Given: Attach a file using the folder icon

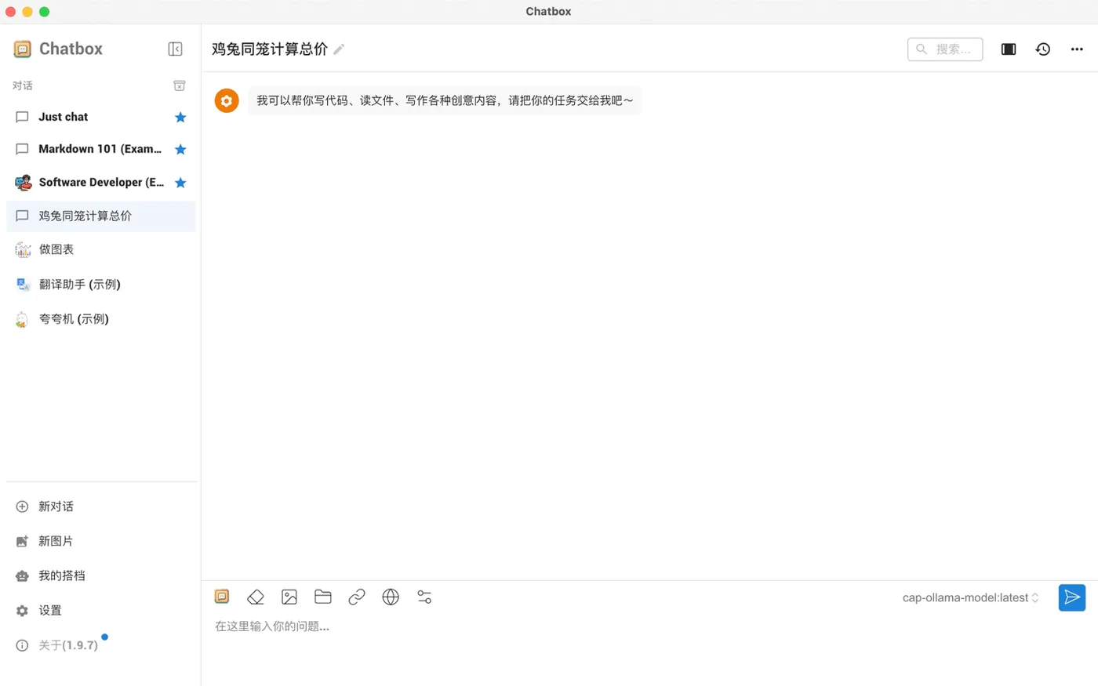Looking at the screenshot, I should [323, 597].
